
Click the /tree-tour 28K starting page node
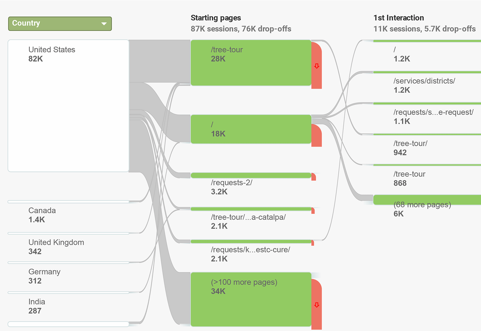click(251, 63)
